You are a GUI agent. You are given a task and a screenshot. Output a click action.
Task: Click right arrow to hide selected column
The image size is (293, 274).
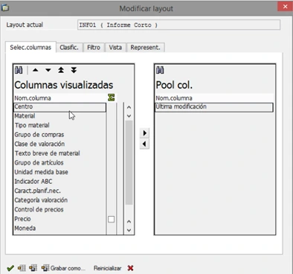[x=144, y=133]
